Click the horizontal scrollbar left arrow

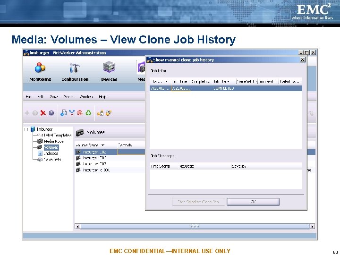pos(77,227)
